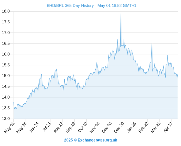181x146 pixels.
Task: Select the Jul 21 x-axis date label
Action: click(46, 127)
